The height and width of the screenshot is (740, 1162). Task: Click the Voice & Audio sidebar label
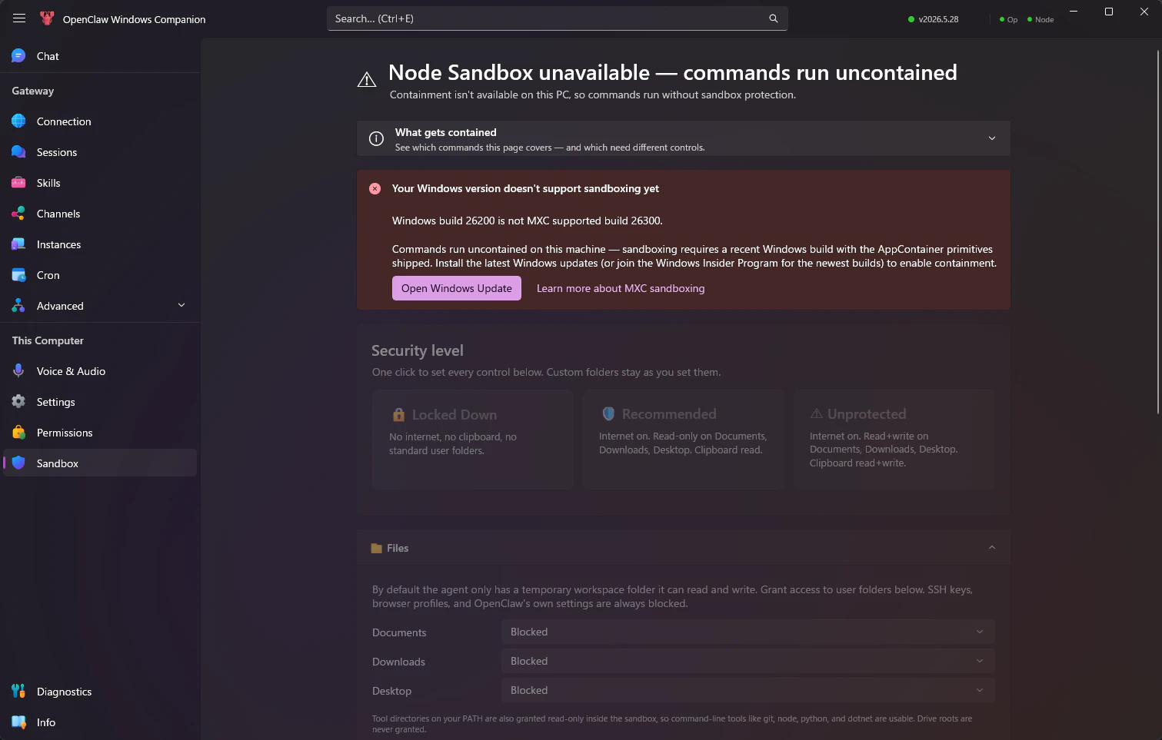coord(71,371)
